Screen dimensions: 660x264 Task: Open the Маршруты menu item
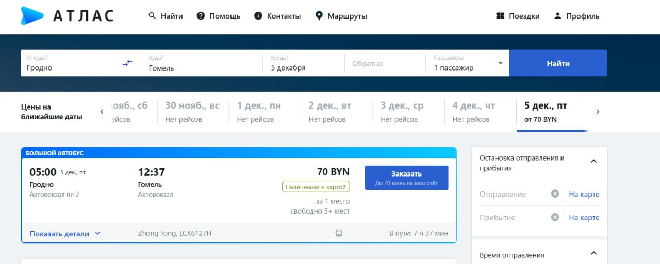point(341,16)
